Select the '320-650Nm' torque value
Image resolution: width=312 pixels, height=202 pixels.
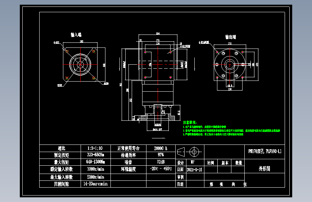[x=95, y=155]
